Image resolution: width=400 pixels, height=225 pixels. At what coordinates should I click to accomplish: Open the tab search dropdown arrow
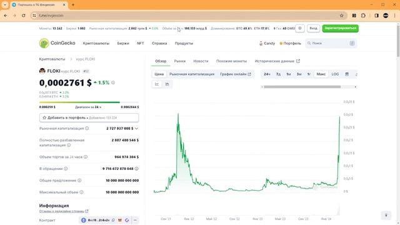click(x=5, y=4)
